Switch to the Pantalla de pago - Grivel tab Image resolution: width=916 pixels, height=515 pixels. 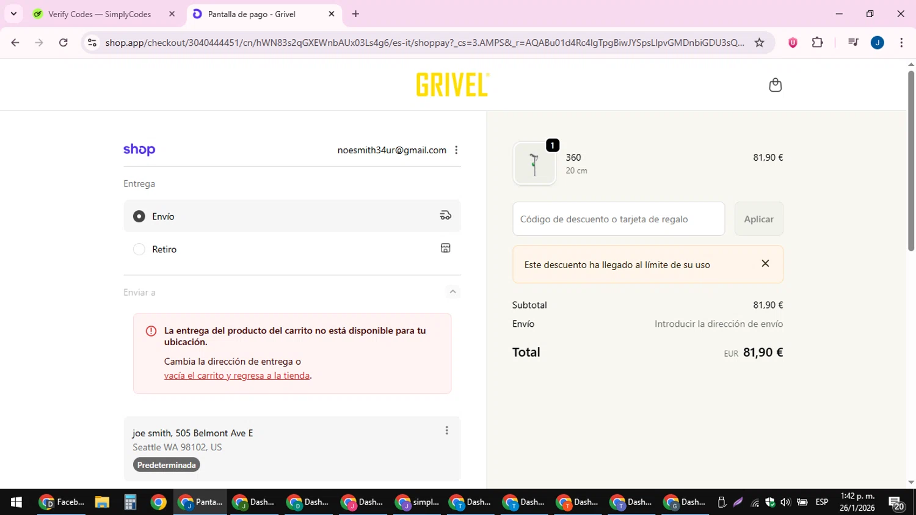click(x=264, y=13)
